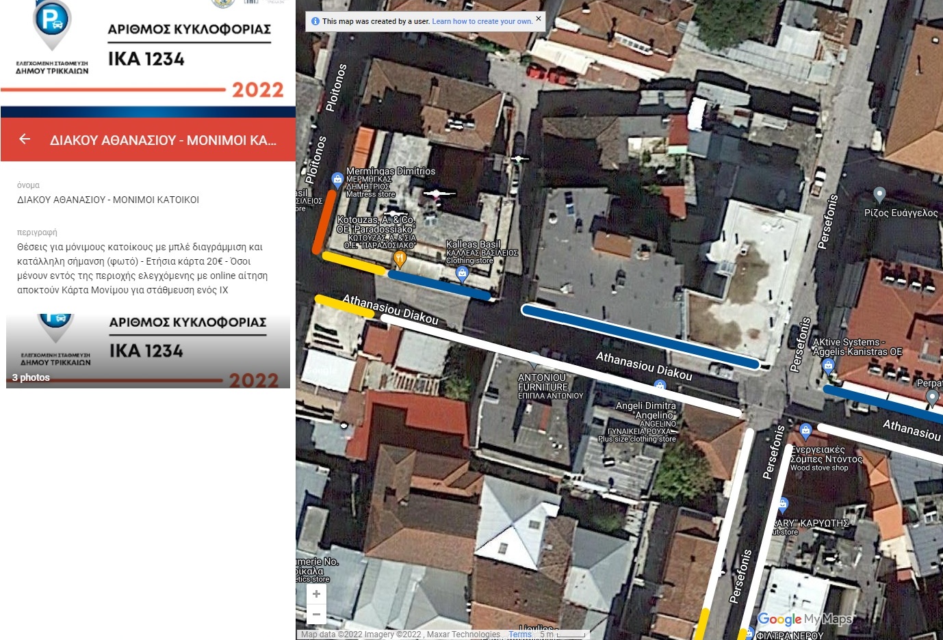This screenshot has height=640, width=943.
Task: Click the Angeli Dimitra store pin
Action: (x=660, y=386)
